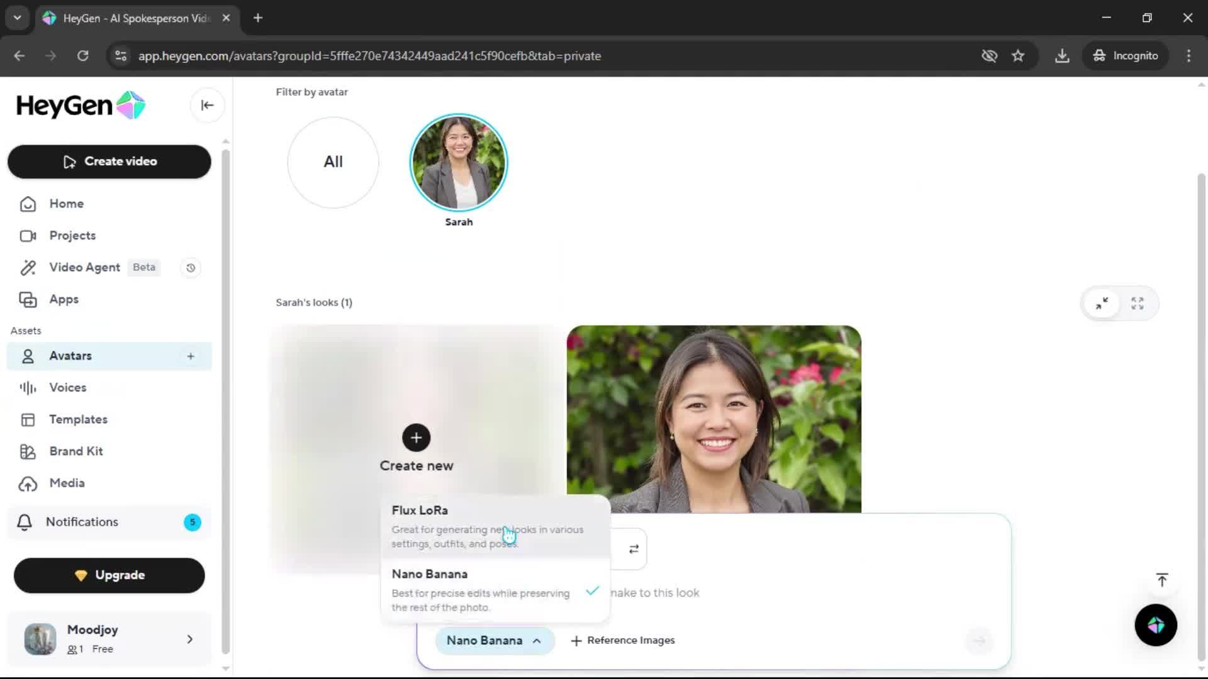Image resolution: width=1208 pixels, height=679 pixels.
Task: Click the Upgrade button
Action: tap(109, 575)
